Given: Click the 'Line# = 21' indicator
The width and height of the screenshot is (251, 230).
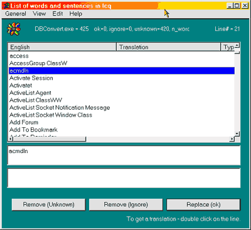Looking at the screenshot, I should [x=227, y=29].
